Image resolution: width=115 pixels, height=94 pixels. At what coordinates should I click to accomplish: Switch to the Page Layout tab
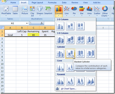click(x=37, y=2)
